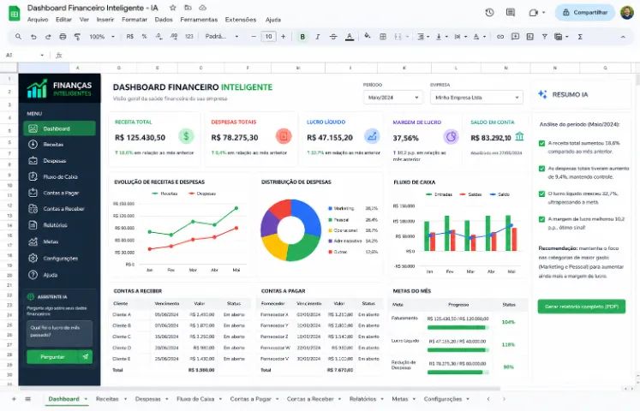Image resolution: width=640 pixels, height=411 pixels.
Task: Toggle italic formatting
Action: (x=318, y=37)
